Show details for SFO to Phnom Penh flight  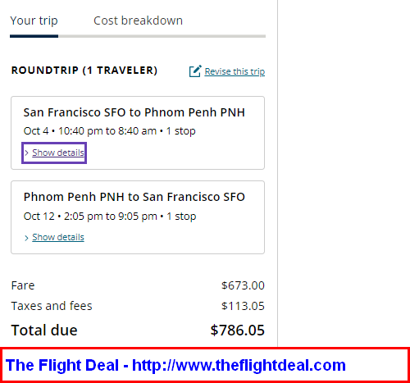tap(58, 153)
